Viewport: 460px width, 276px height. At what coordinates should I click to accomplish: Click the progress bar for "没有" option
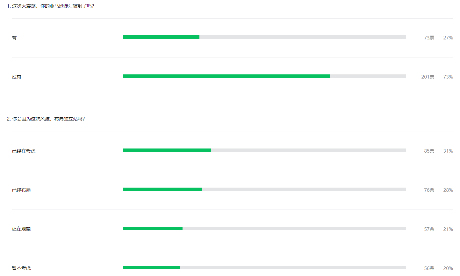pyautogui.click(x=264, y=76)
